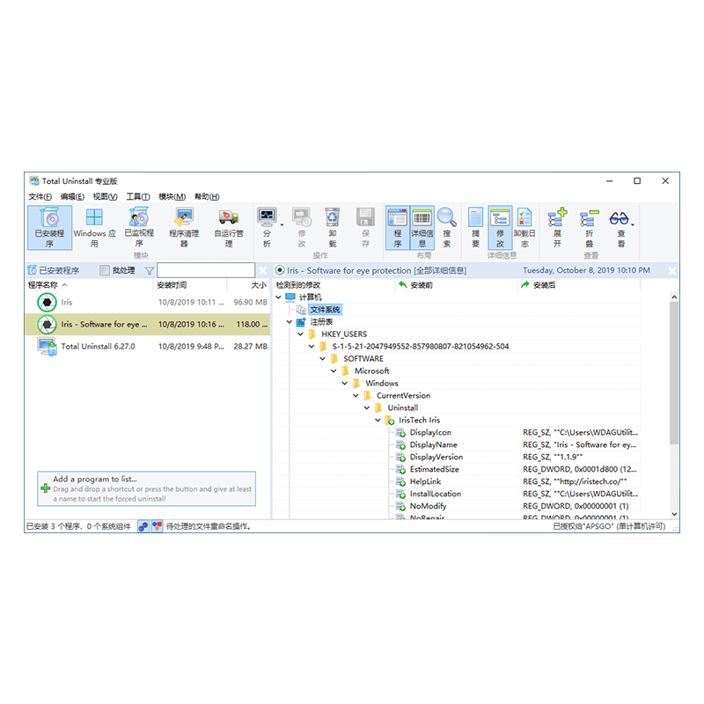Select the InstallLocation registry value

435,494
